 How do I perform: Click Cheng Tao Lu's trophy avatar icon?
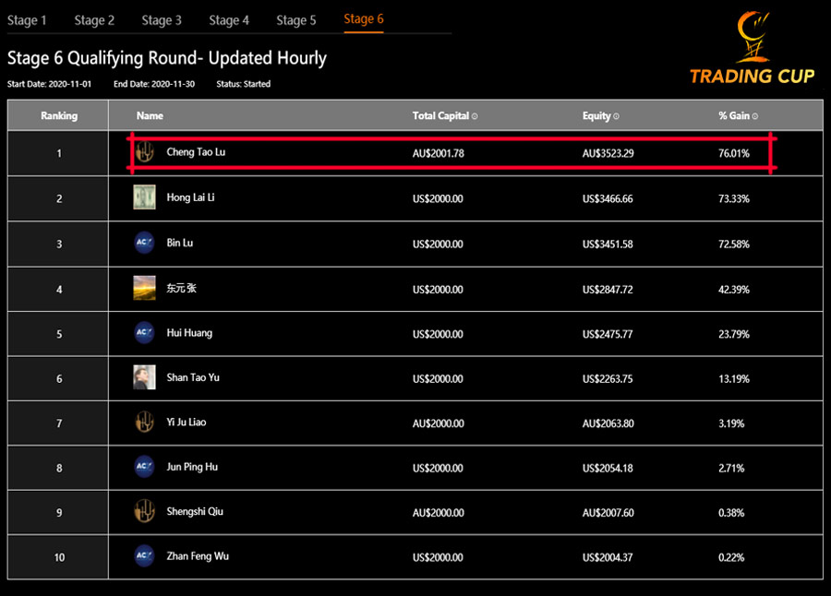144,152
